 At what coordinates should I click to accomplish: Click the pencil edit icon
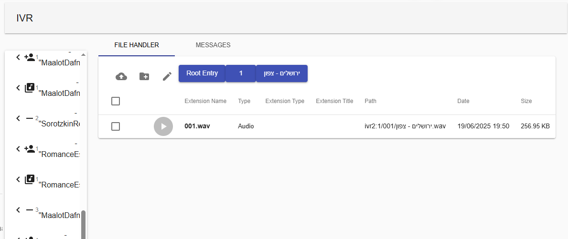167,76
